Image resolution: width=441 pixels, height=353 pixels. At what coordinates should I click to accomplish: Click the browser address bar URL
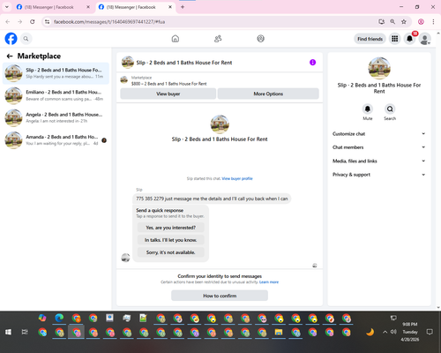[109, 22]
